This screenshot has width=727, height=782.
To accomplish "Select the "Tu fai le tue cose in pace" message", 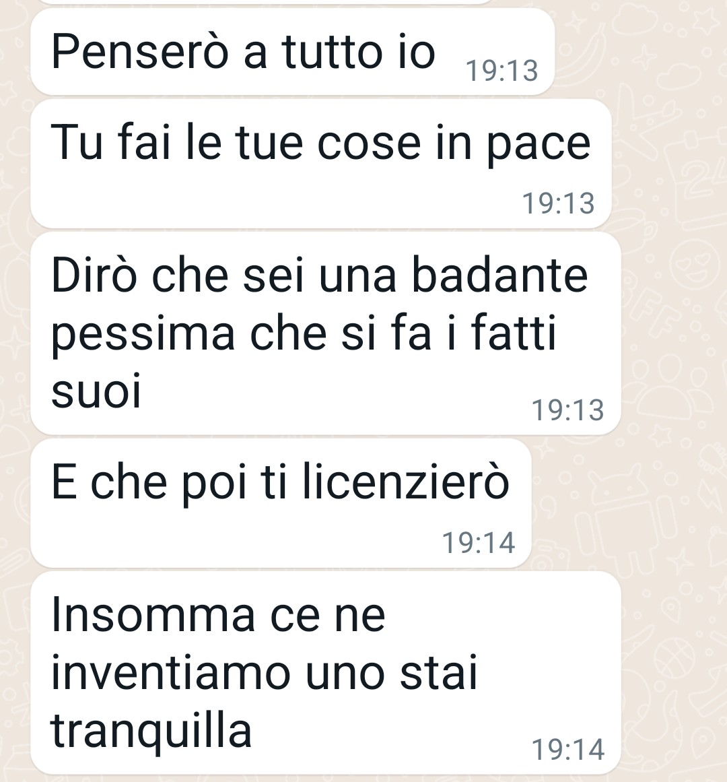I will [321, 164].
